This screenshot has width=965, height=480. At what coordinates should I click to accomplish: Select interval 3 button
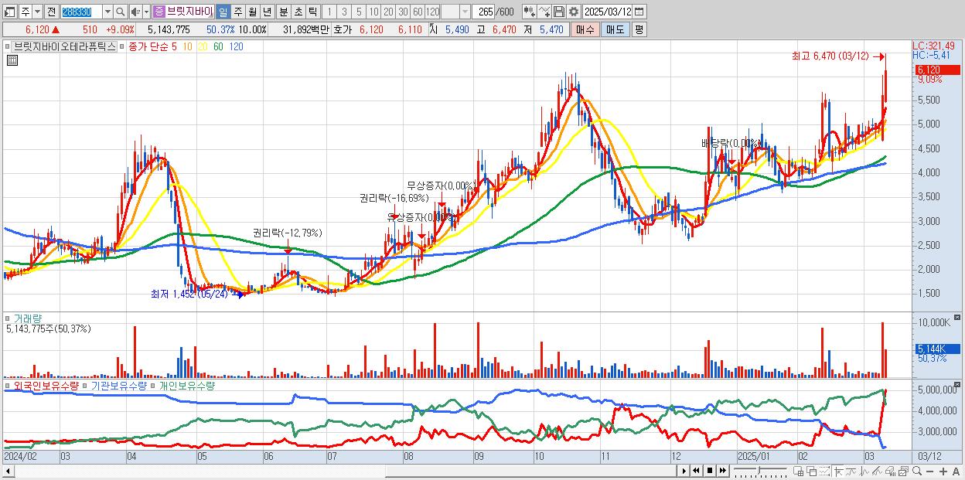tap(344, 12)
